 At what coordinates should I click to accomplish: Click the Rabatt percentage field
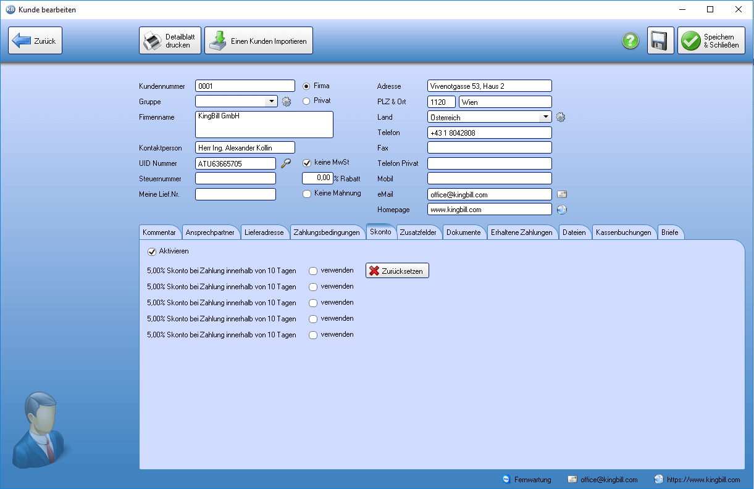(x=317, y=178)
